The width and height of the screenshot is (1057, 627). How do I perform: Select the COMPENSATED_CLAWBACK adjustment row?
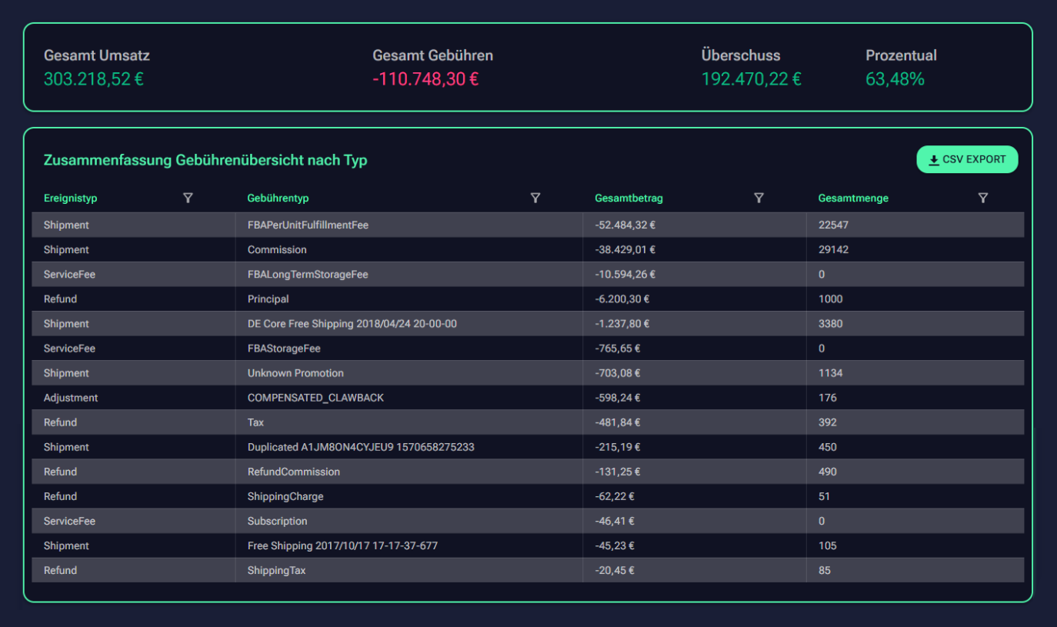308,398
